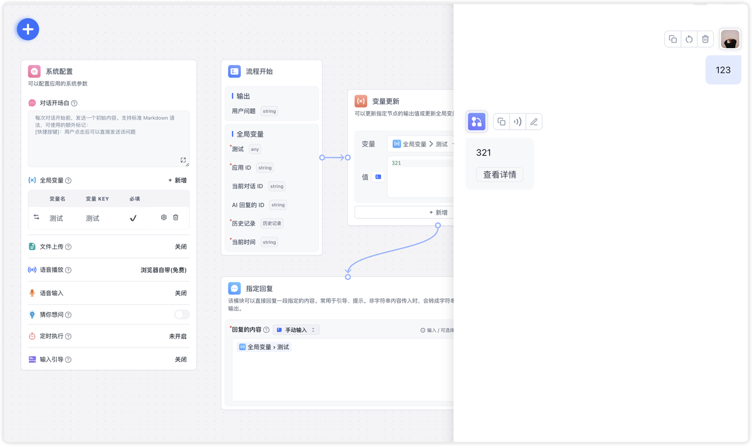752x446 pixels.
Task: Open settings for the 测试 variable
Action: point(164,218)
